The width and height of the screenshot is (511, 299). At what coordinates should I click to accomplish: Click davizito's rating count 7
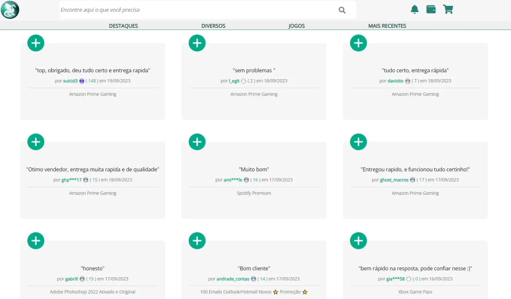coord(415,81)
